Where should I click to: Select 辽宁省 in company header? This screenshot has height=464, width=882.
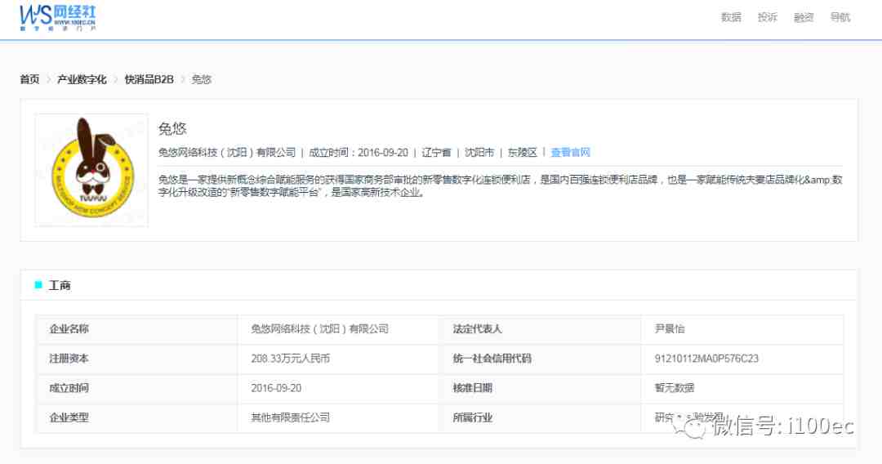pyautogui.click(x=436, y=153)
